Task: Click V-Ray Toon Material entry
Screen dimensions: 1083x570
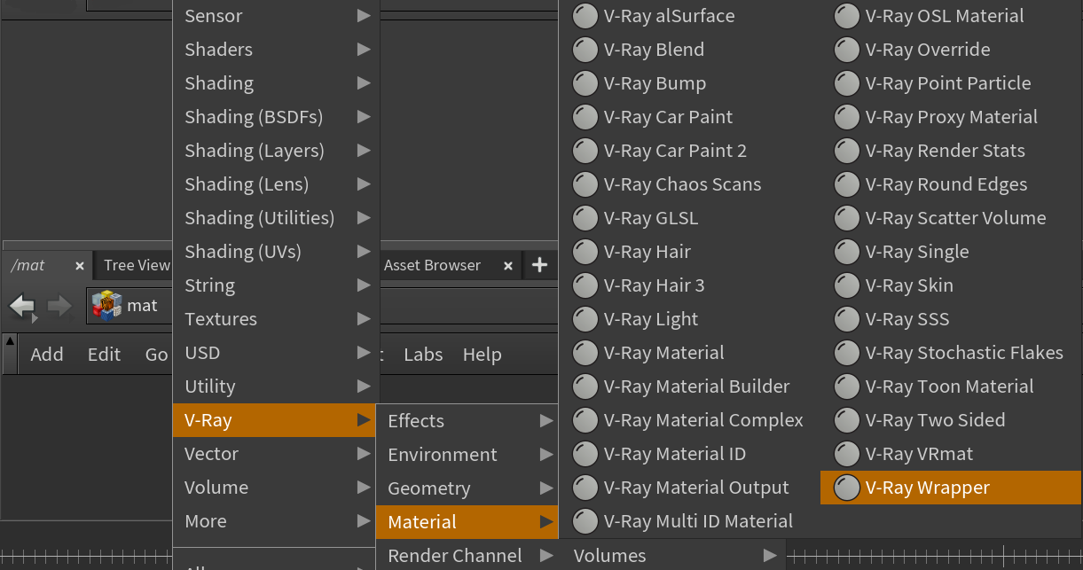Action: [x=951, y=387]
